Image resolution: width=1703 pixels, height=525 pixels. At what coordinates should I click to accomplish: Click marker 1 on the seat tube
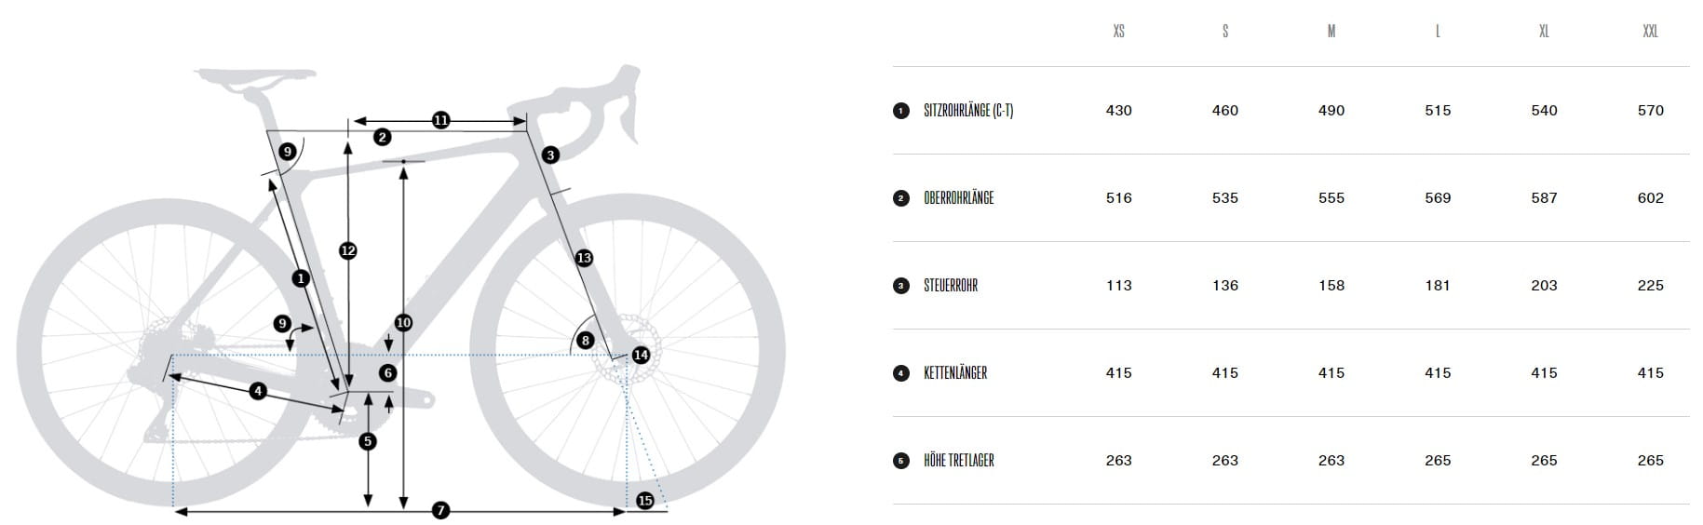tap(301, 277)
